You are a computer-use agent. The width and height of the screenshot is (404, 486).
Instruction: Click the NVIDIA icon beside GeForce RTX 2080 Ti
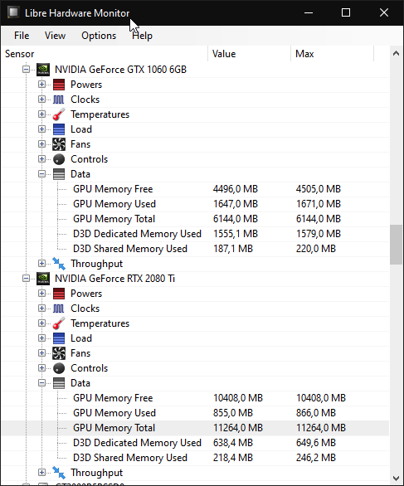tap(43, 279)
